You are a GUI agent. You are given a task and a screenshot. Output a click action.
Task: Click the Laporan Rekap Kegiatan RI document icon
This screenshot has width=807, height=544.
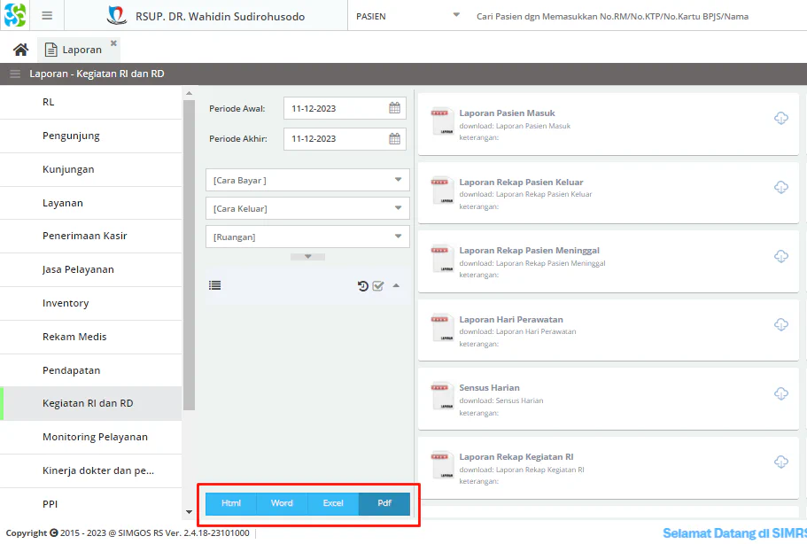(442, 466)
